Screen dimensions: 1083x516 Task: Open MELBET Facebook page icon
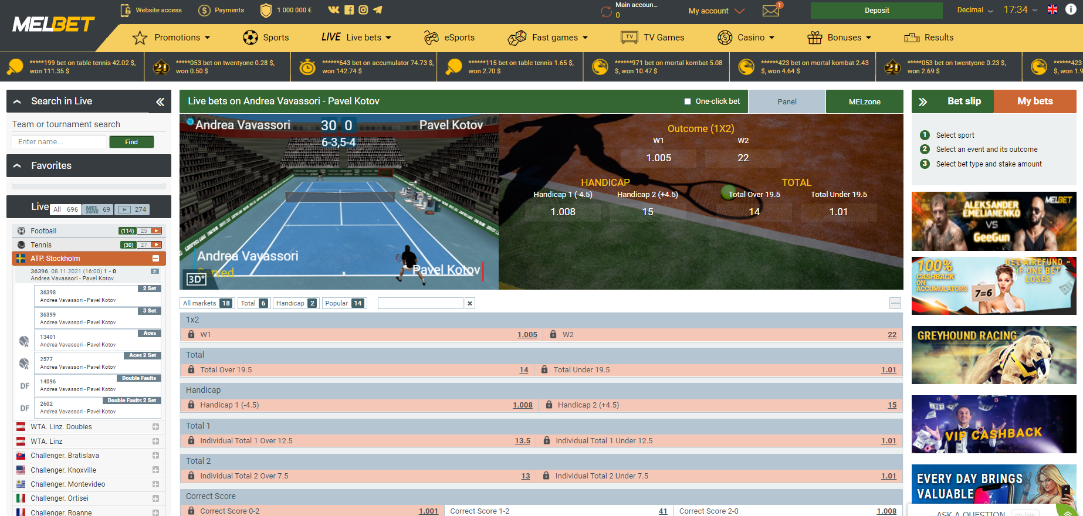click(x=349, y=10)
